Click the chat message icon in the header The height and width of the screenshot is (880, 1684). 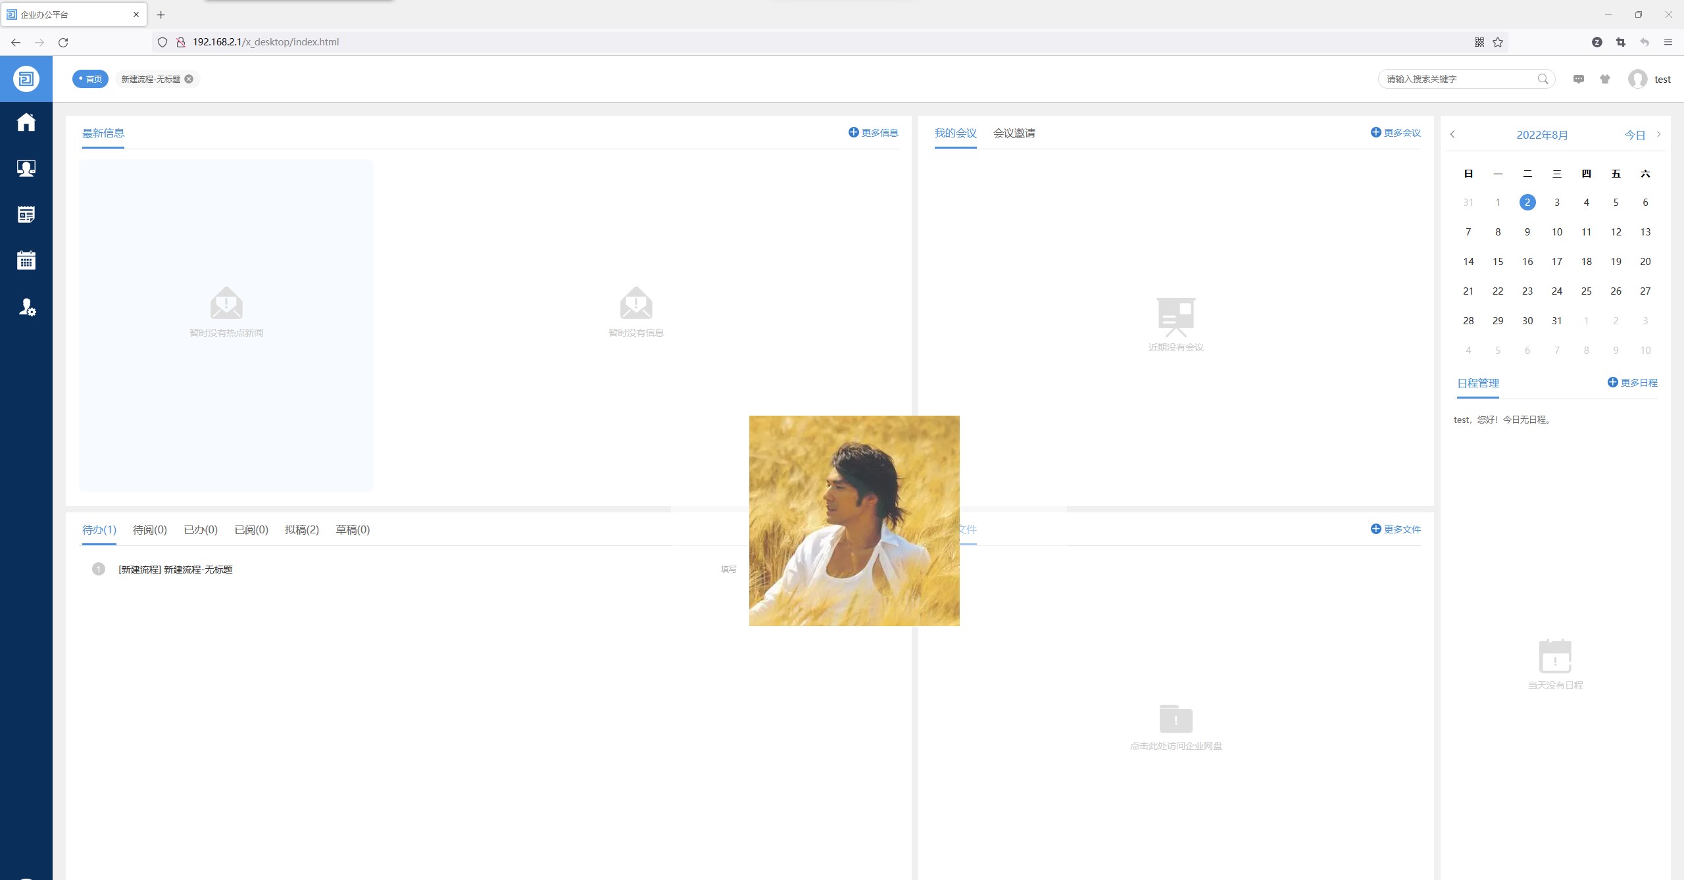click(1579, 79)
